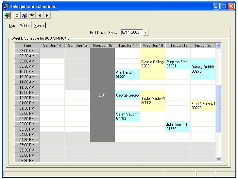Screen dimensions: 238x179
Task: Click the refresh schedule toolbar icon
Action: pyautogui.click(x=17, y=15)
